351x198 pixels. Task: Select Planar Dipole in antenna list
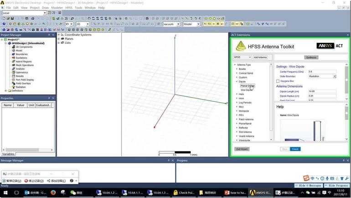click(x=248, y=86)
